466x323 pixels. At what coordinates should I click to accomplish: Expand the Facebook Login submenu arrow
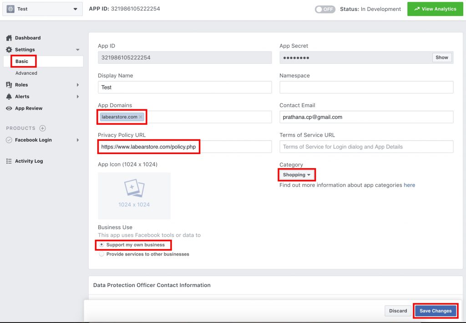click(77, 140)
